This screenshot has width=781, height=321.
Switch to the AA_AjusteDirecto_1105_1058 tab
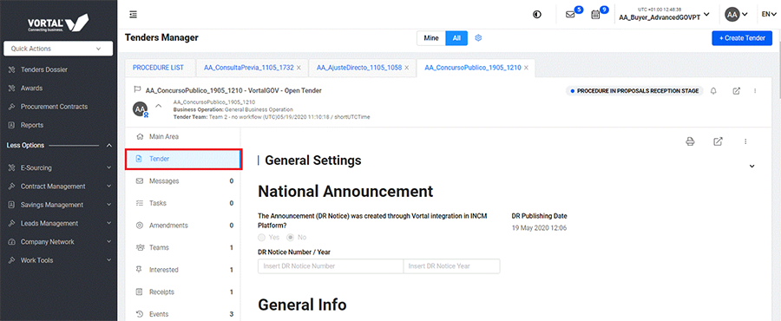359,68
